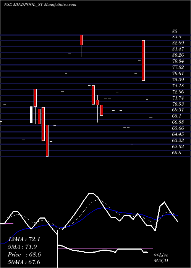Image resolution: width=191 pixels, height=268 pixels.
Task: Click the 62.02 price axis label
Action: (178, 147)
